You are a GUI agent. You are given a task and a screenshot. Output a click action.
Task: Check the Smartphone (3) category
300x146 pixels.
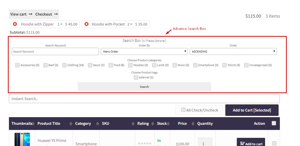(195, 65)
